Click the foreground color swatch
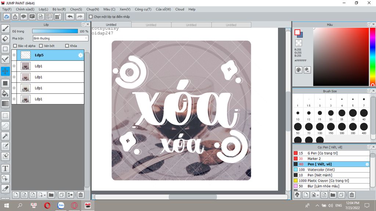Screen dimensions: 376x211 coord(297,32)
